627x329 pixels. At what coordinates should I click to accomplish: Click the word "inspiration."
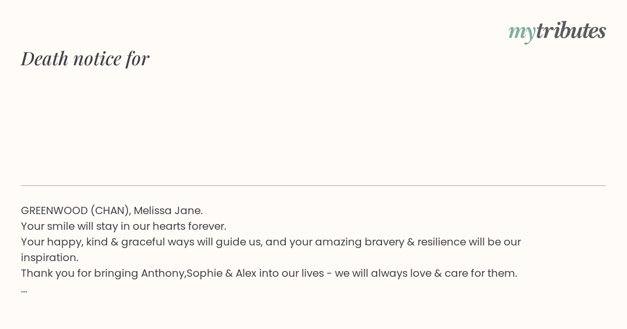[50, 257]
